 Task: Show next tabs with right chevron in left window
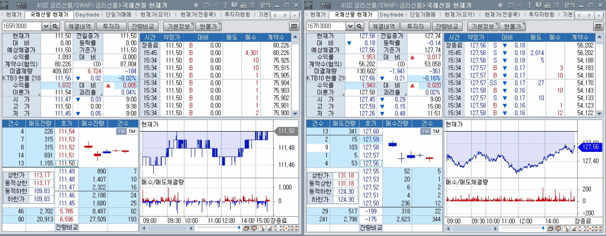click(285, 16)
